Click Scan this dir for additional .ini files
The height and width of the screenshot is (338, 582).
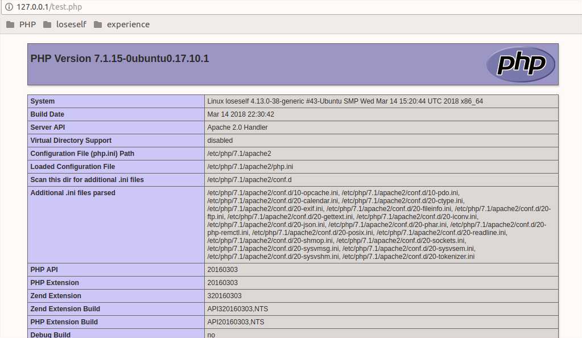(87, 179)
